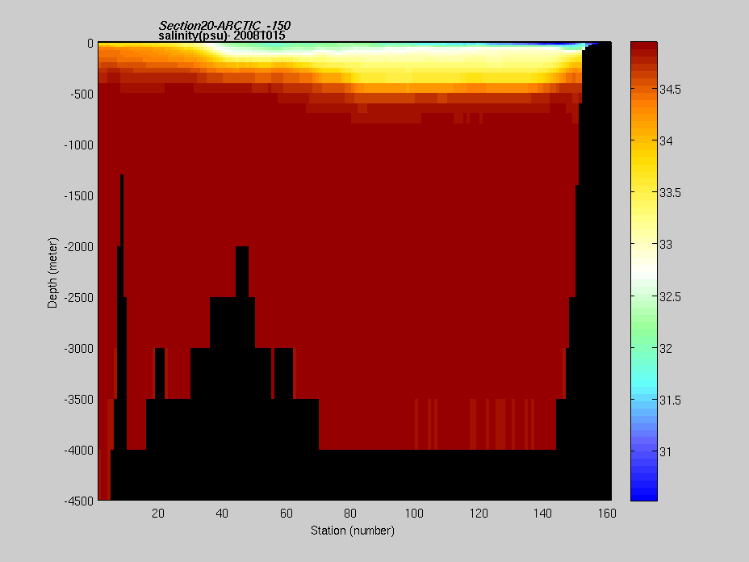Click the colorbar label '34.5'
749x562 pixels.
[x=670, y=90]
